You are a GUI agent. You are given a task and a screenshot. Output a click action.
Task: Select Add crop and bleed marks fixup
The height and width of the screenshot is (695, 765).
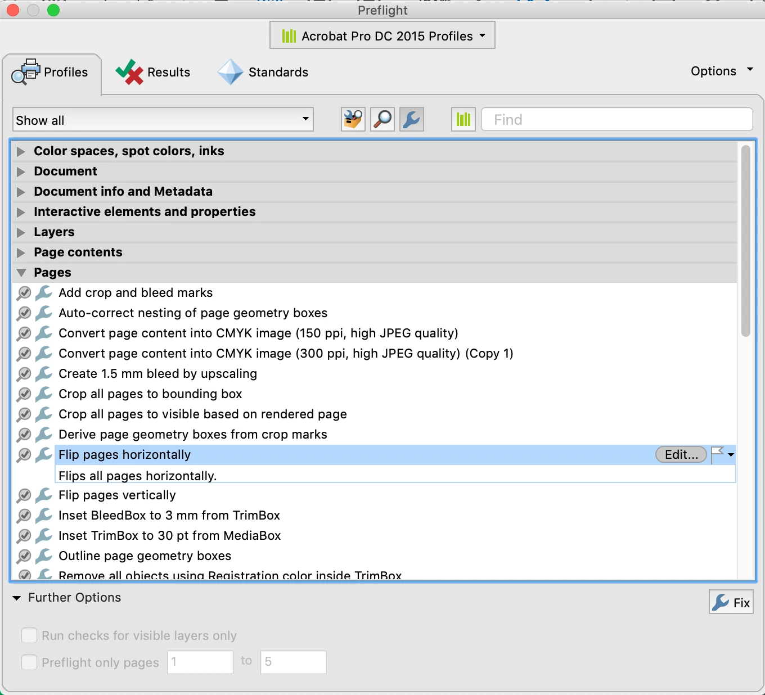click(x=136, y=292)
